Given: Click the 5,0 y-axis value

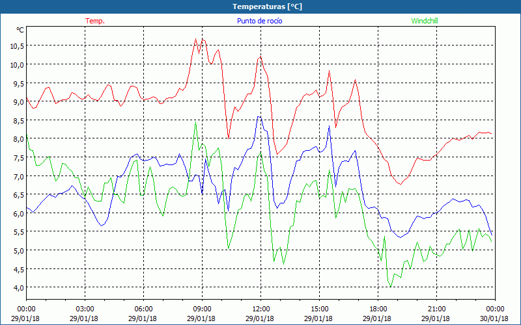Looking at the screenshot, I should point(19,250).
